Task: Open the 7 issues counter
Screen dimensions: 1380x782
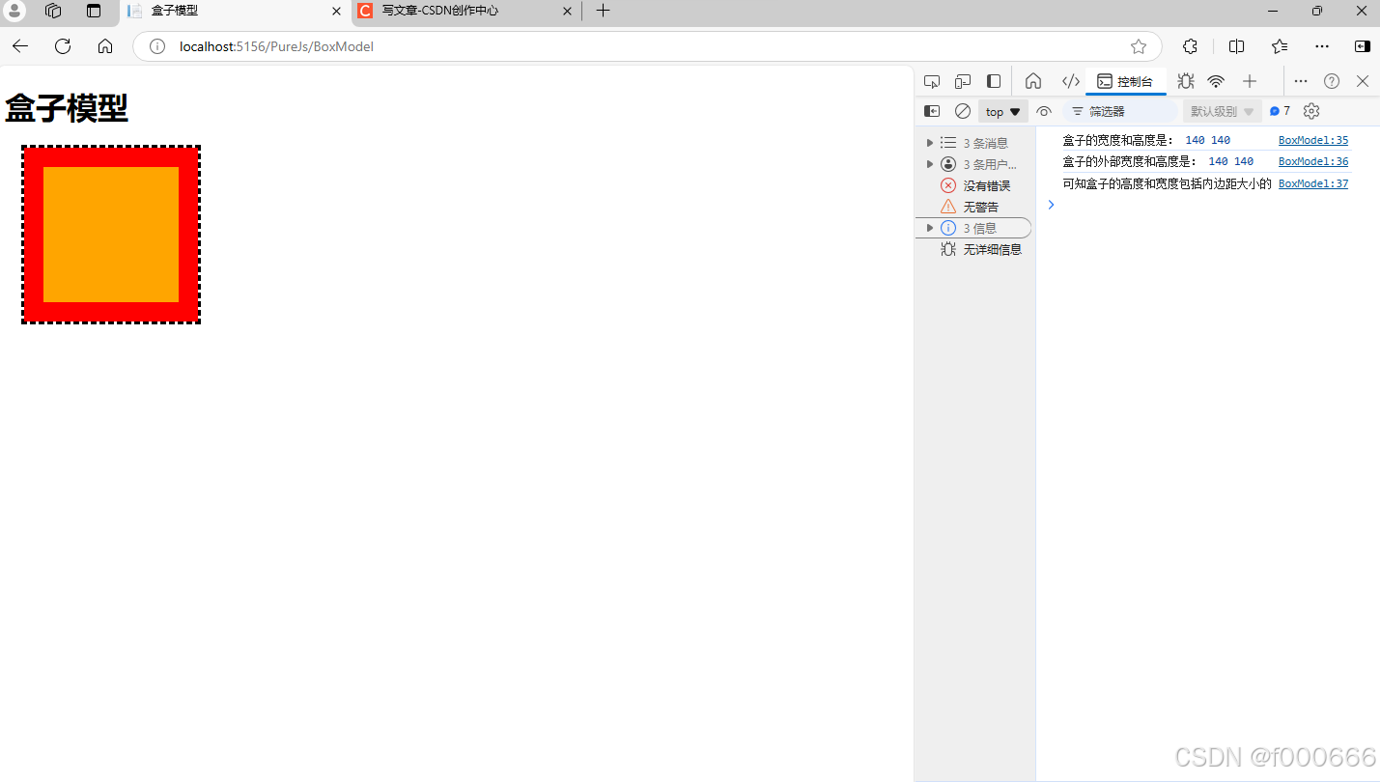Action: click(x=1280, y=111)
